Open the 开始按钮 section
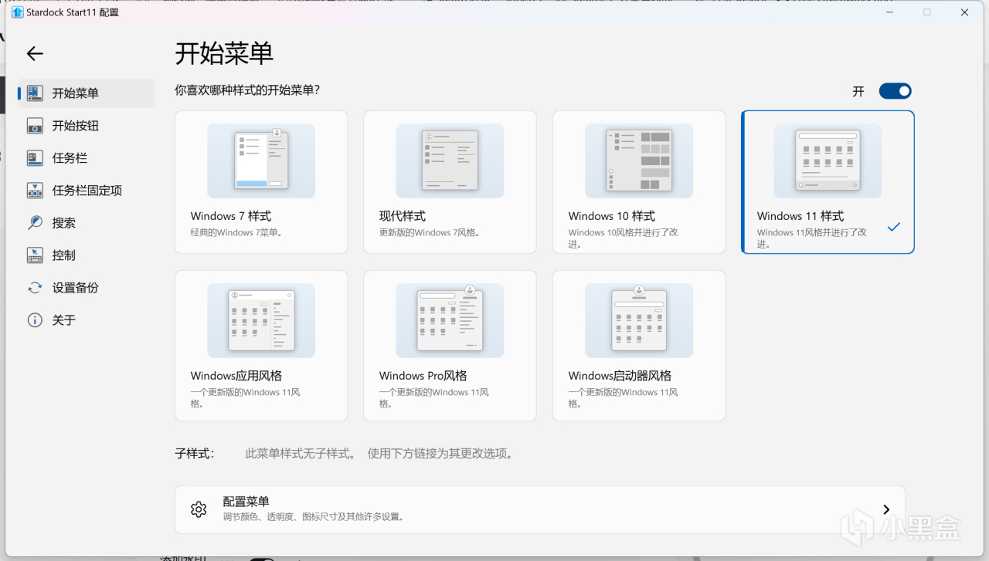989x561 pixels. pos(86,126)
